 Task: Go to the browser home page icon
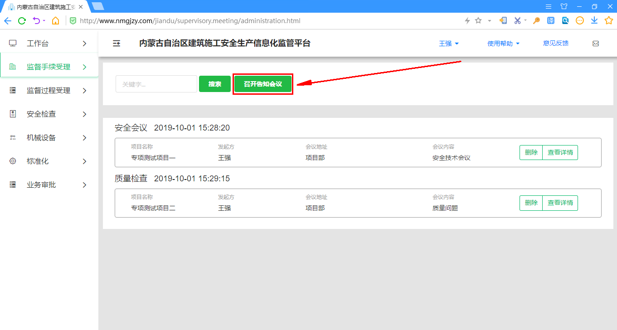tap(55, 21)
